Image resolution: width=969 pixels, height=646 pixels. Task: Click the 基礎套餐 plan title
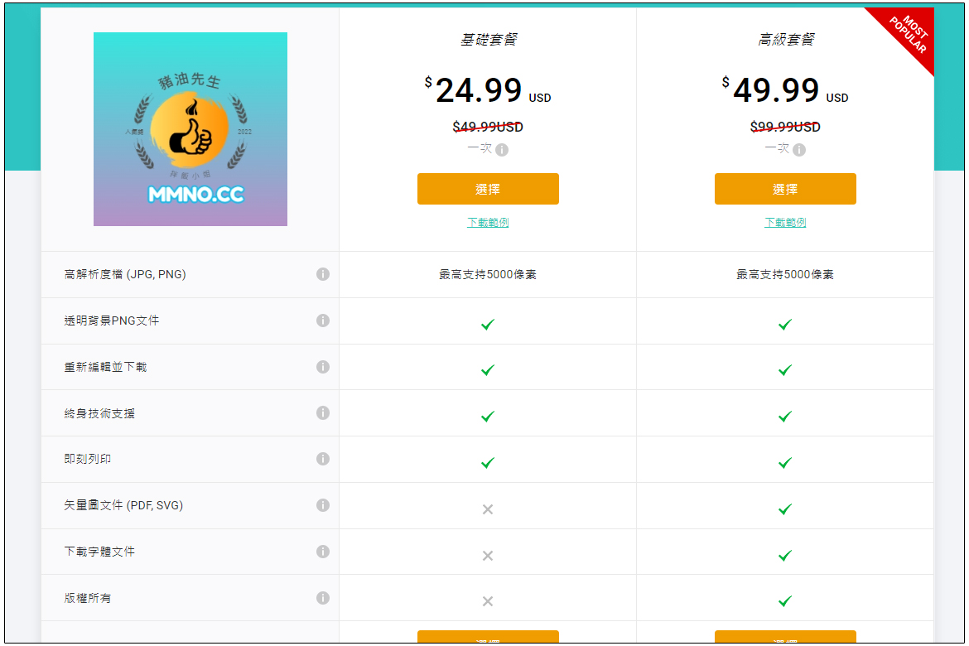(488, 40)
